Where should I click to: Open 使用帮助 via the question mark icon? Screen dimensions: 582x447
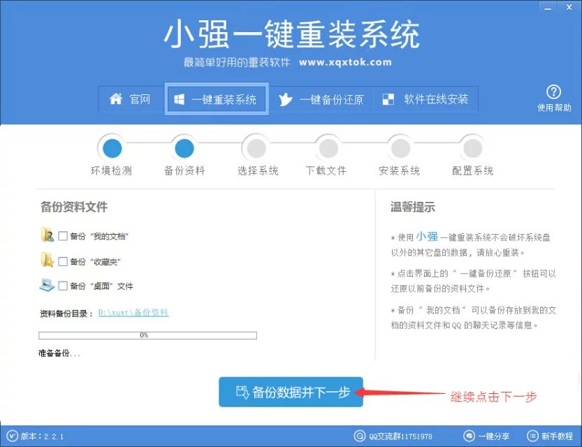click(x=553, y=91)
